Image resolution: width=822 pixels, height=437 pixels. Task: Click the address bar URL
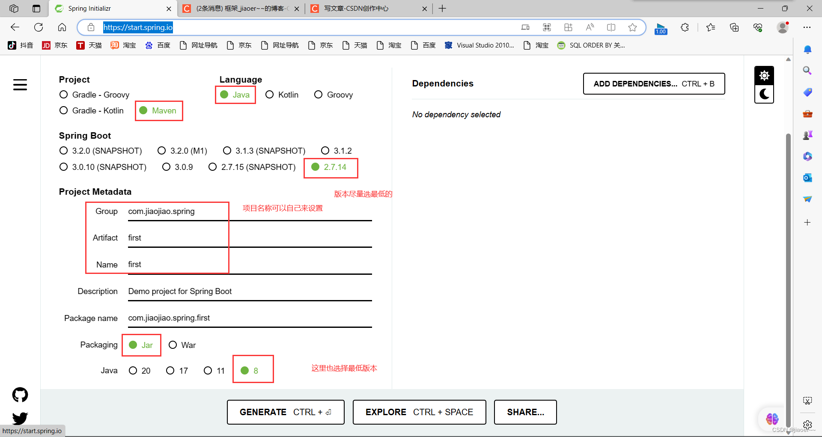pyautogui.click(x=138, y=27)
